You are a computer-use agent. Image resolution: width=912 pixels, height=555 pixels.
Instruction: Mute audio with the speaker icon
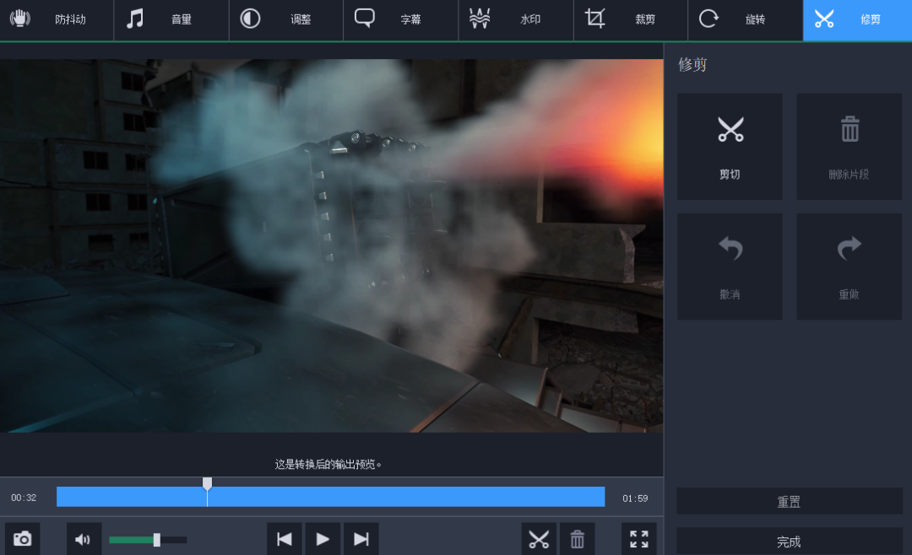pyautogui.click(x=84, y=539)
